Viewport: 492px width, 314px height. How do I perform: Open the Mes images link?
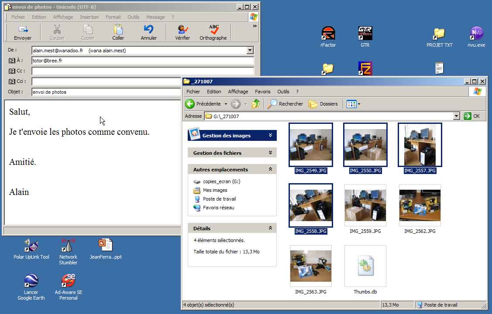pyautogui.click(x=215, y=190)
